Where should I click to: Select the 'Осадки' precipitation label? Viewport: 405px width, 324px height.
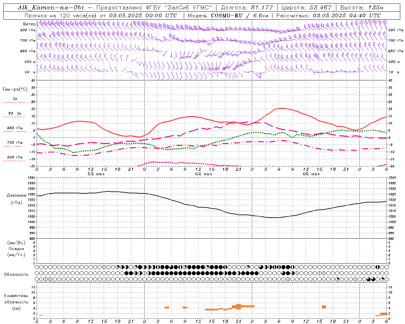coord(16,249)
